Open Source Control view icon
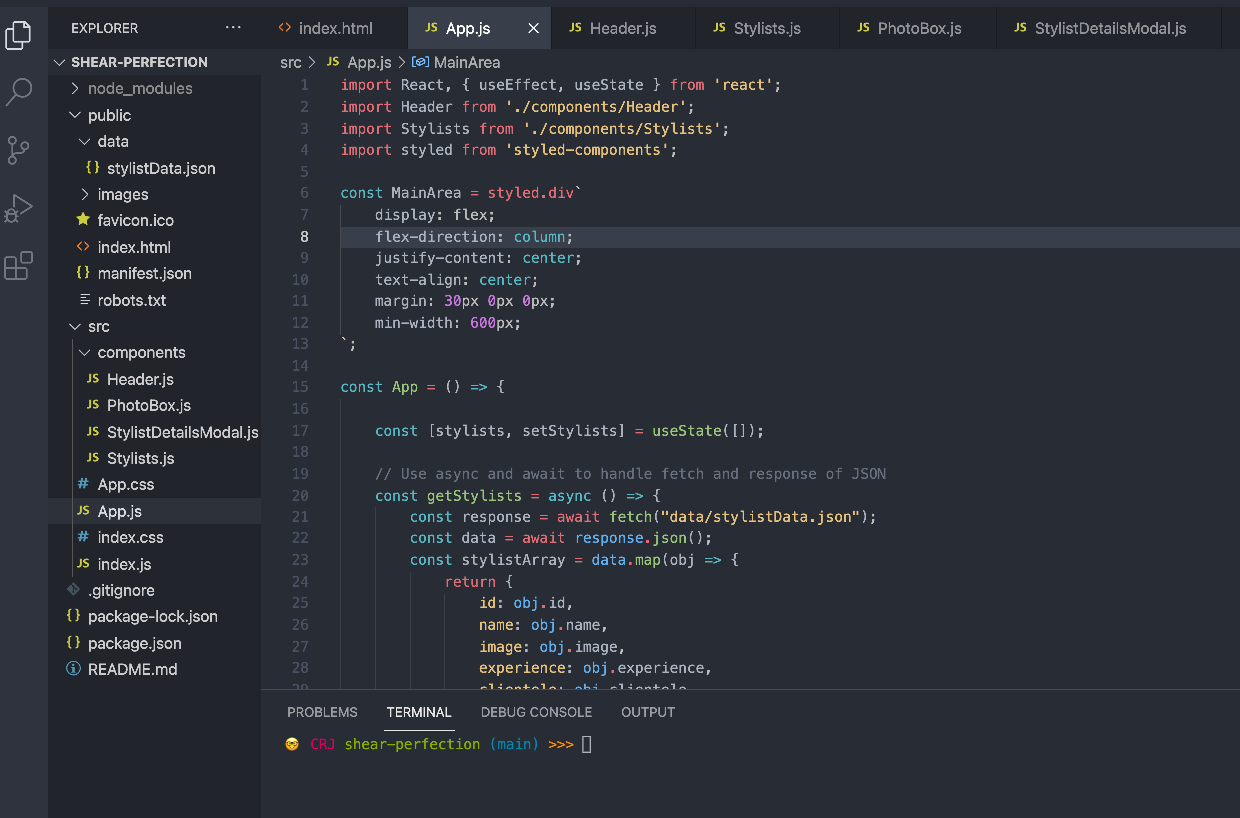This screenshot has width=1240, height=818. pyautogui.click(x=19, y=151)
